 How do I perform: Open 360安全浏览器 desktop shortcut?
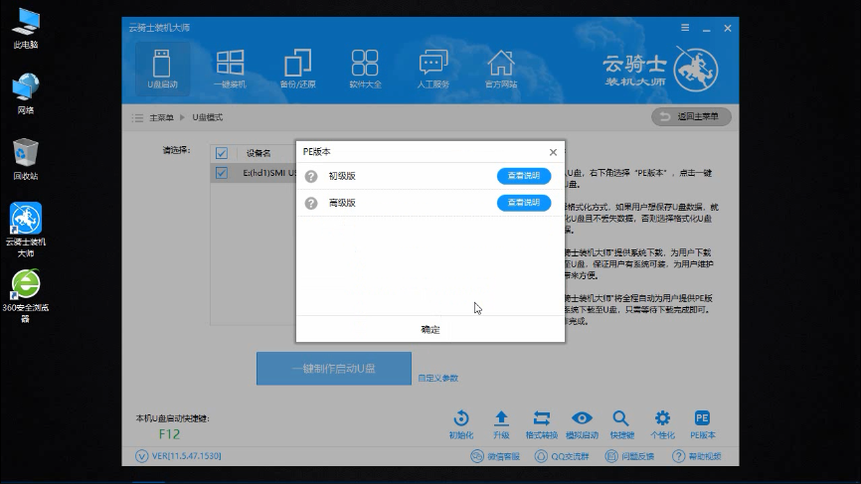coord(25,296)
